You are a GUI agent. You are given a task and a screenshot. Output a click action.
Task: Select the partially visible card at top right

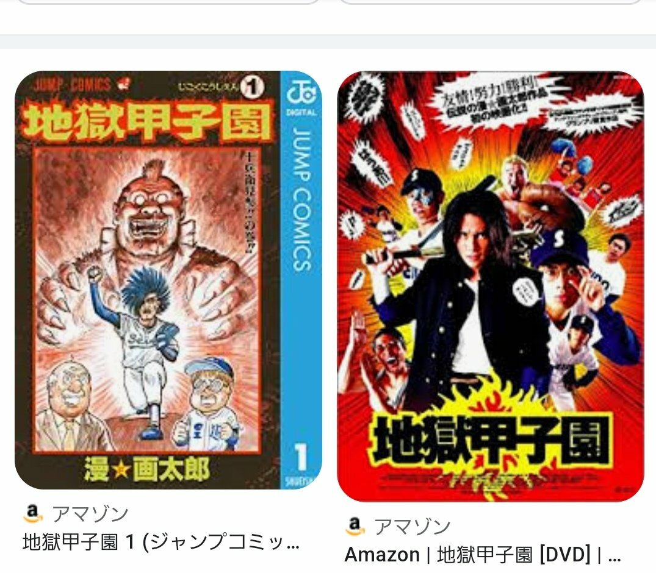491,2
